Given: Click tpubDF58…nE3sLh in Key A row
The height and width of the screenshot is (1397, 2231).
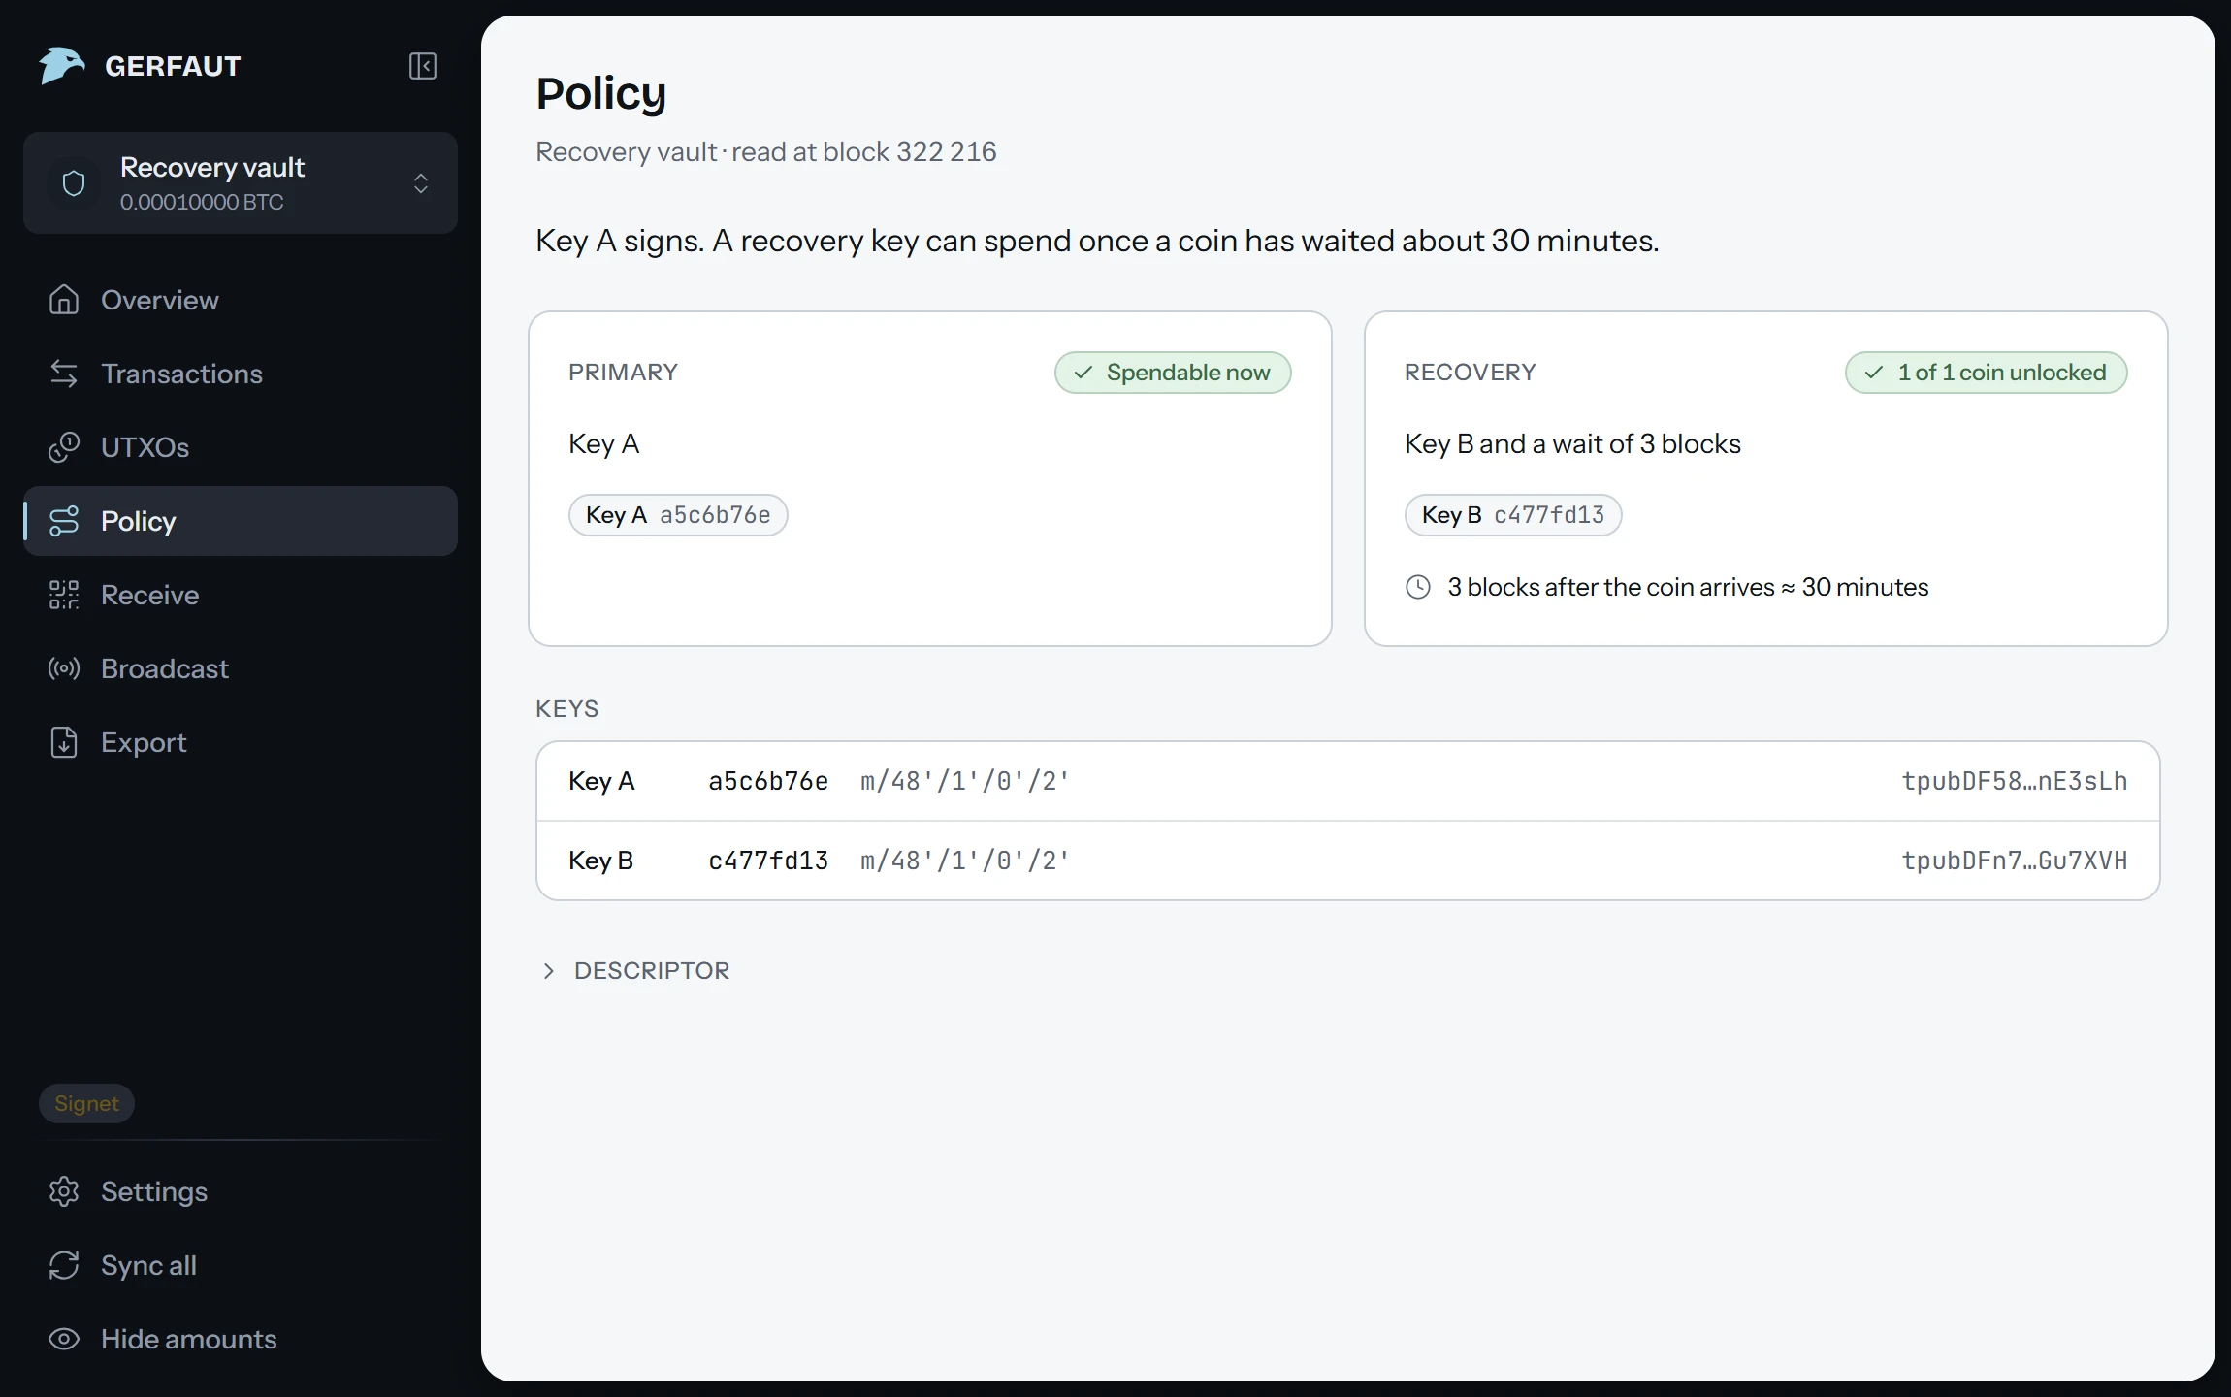Looking at the screenshot, I should (2015, 781).
